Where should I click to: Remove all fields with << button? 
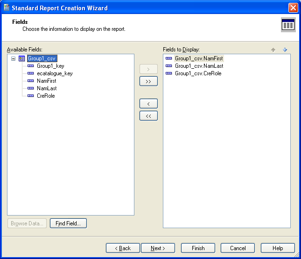click(148, 115)
